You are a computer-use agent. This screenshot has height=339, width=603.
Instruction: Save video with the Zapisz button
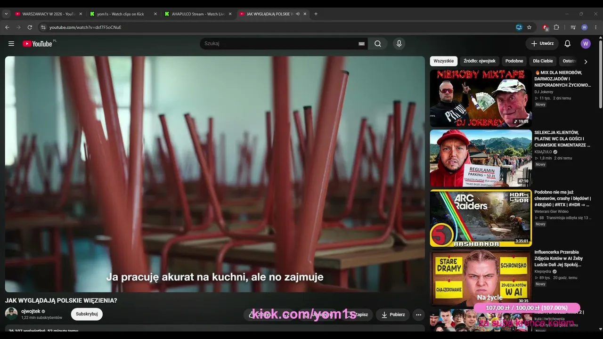click(357, 315)
